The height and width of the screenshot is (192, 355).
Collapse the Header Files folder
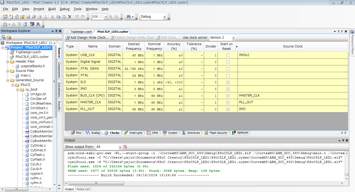(8, 62)
